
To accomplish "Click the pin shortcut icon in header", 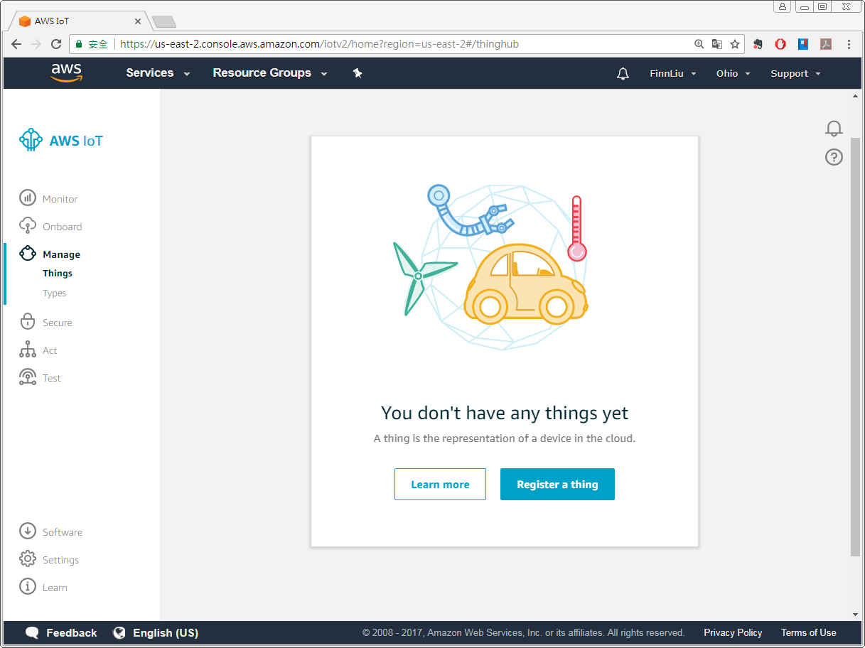I will (x=358, y=73).
